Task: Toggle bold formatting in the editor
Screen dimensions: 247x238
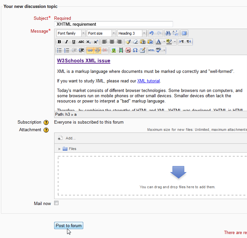Action: (x=59, y=42)
